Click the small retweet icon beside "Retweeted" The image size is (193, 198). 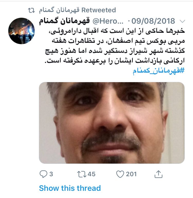31,10
